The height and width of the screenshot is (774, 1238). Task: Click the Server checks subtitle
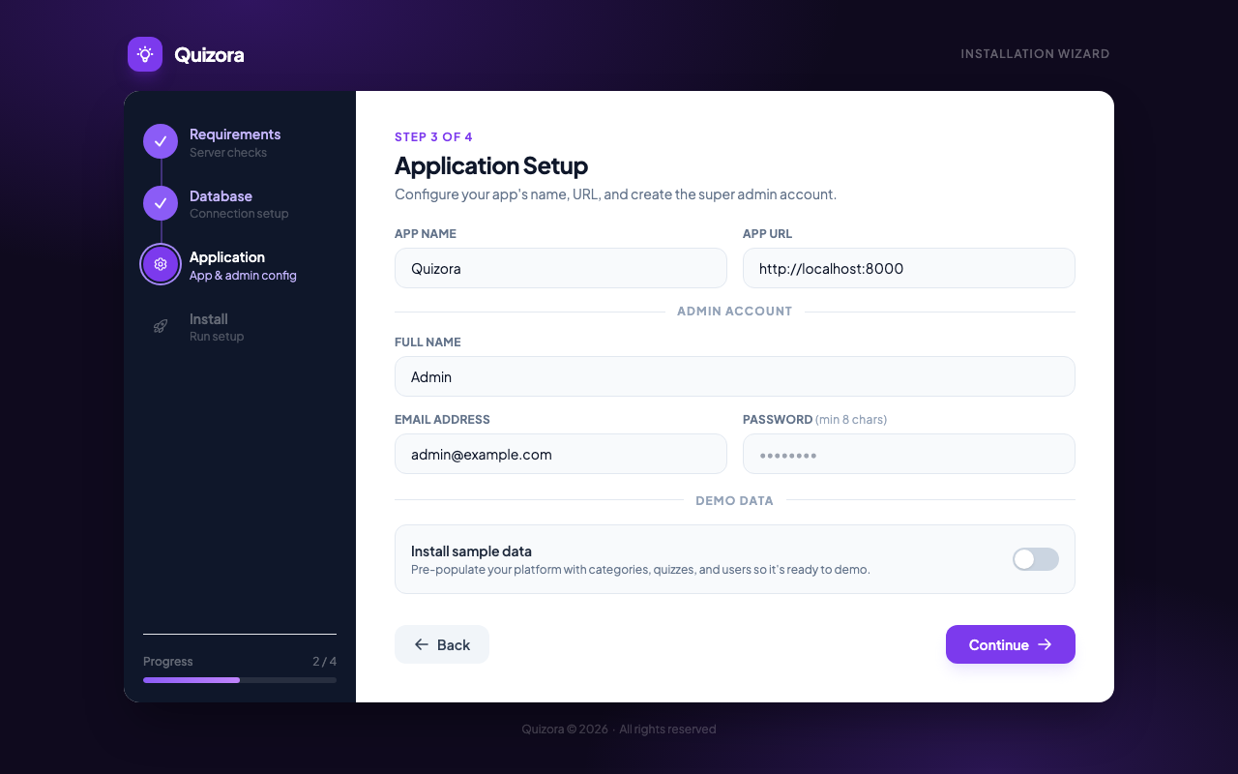pyautogui.click(x=228, y=153)
